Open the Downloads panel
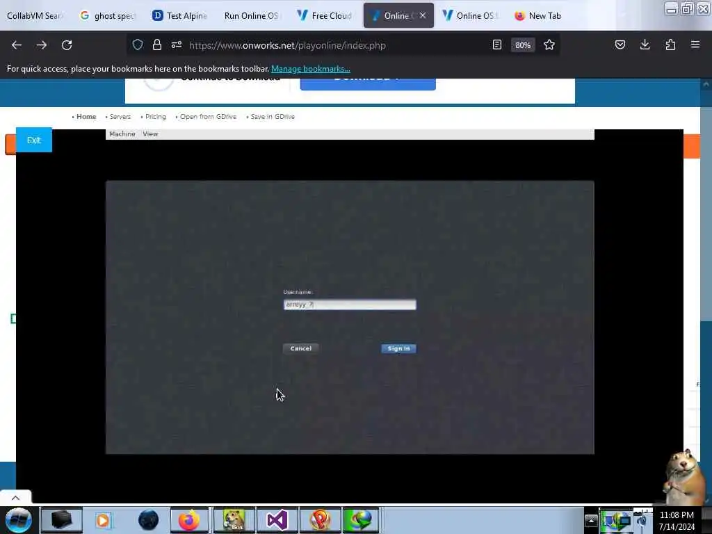Viewport: 712px width, 534px height. point(645,44)
